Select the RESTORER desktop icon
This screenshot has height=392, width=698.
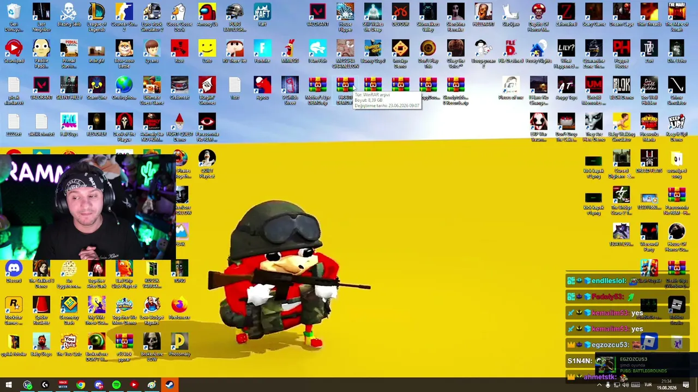(x=97, y=125)
